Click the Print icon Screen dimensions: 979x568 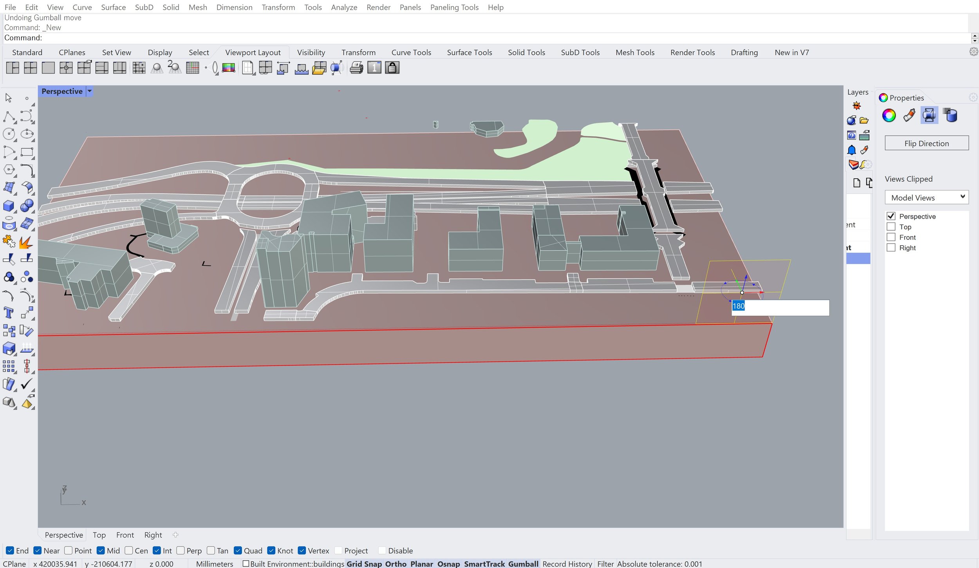[x=356, y=68]
